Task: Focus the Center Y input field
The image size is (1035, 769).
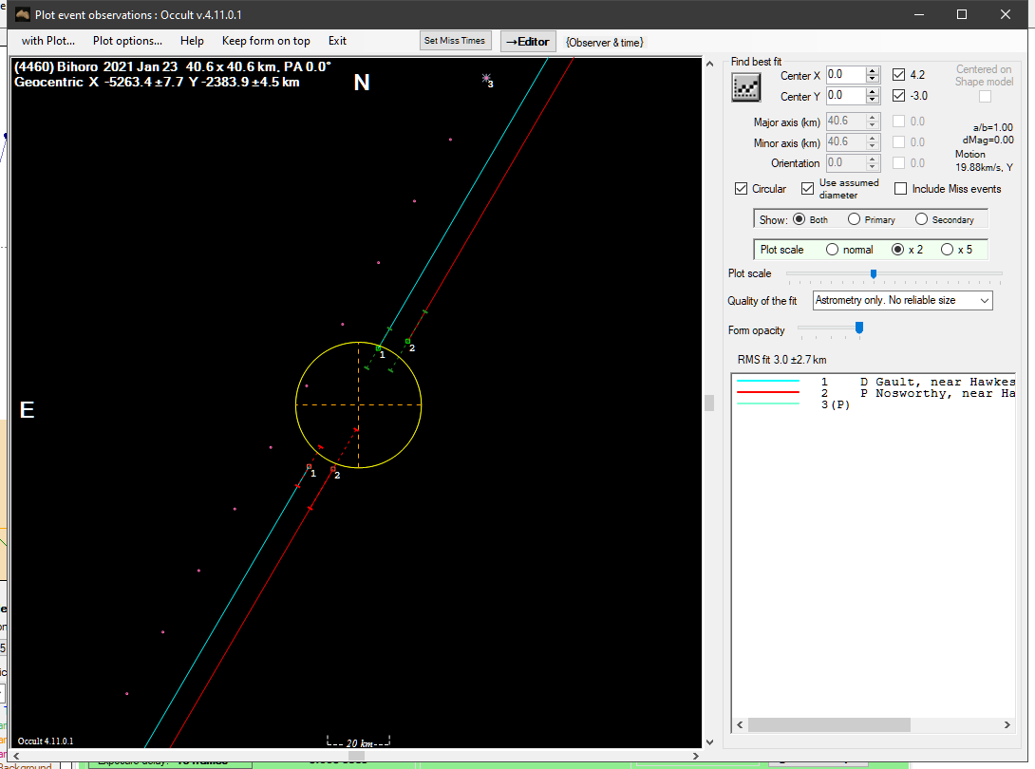Action: click(x=845, y=96)
